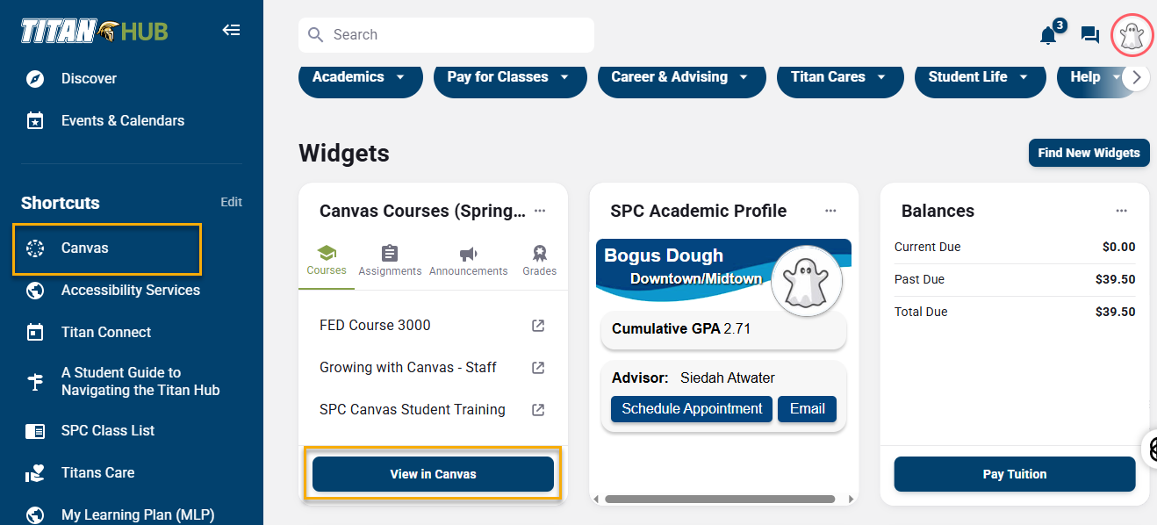Switch to the Grades tab

(x=539, y=261)
